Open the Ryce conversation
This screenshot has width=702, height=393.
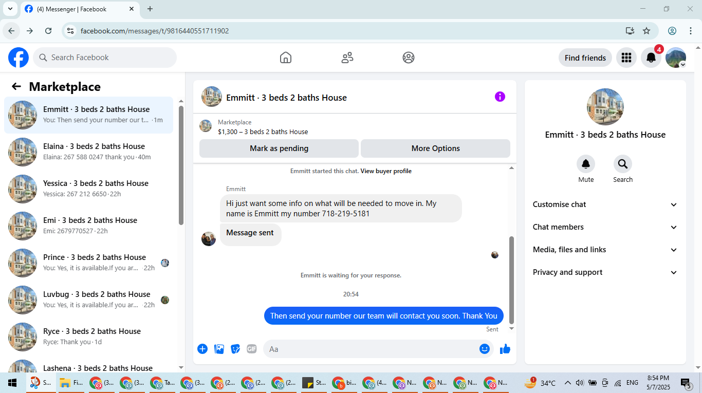[x=89, y=337]
